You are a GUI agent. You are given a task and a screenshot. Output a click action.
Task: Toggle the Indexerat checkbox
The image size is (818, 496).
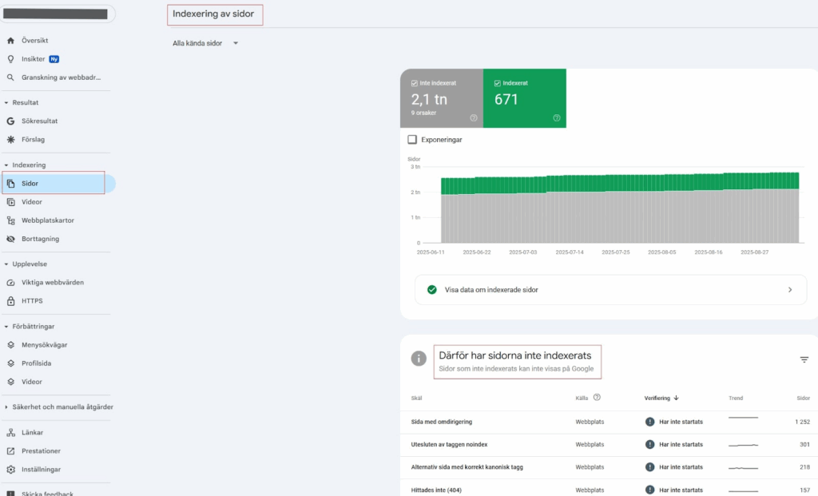pos(498,83)
